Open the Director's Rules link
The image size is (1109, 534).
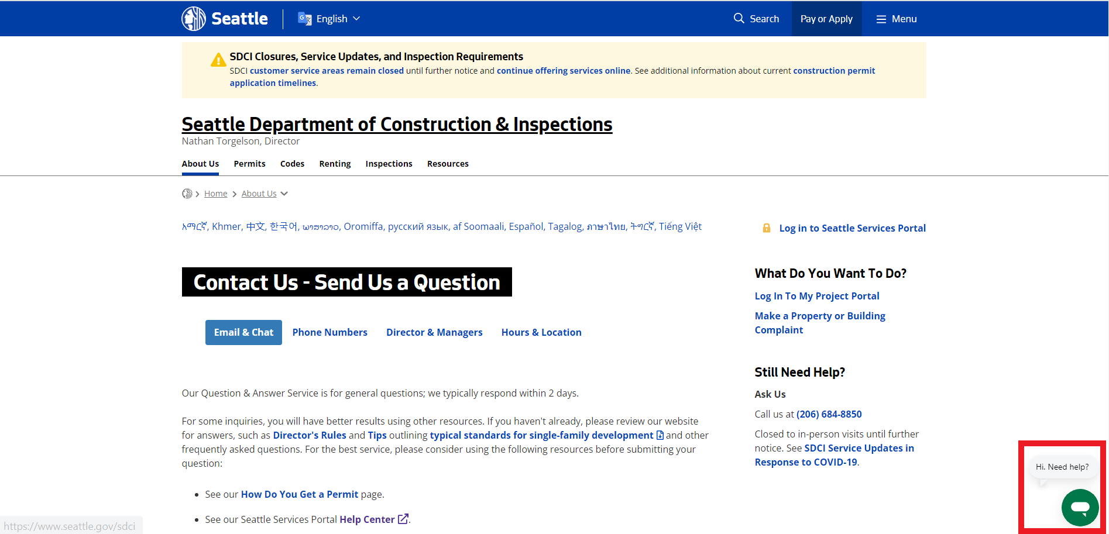click(x=310, y=435)
